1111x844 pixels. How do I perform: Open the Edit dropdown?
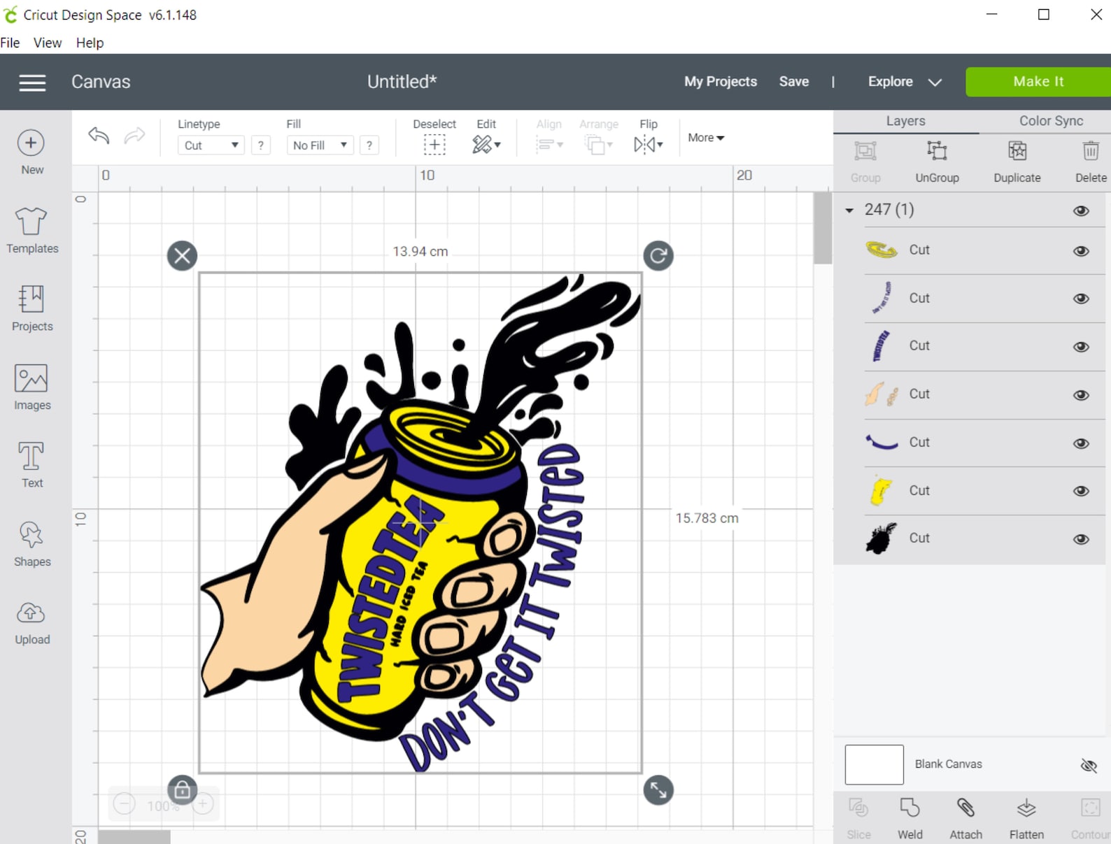point(487,145)
